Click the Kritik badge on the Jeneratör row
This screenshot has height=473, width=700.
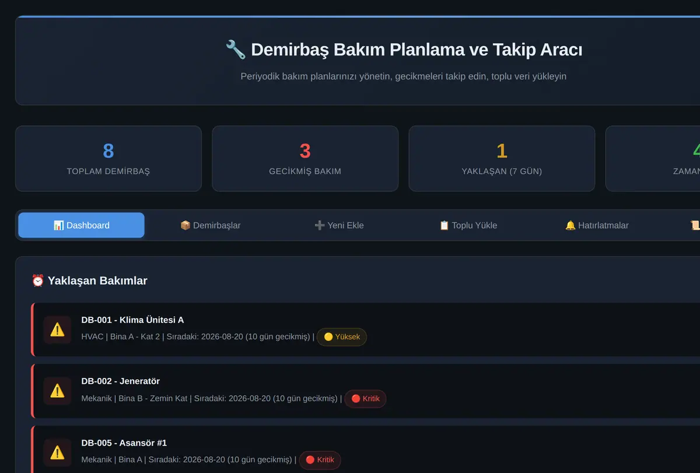[x=365, y=398]
